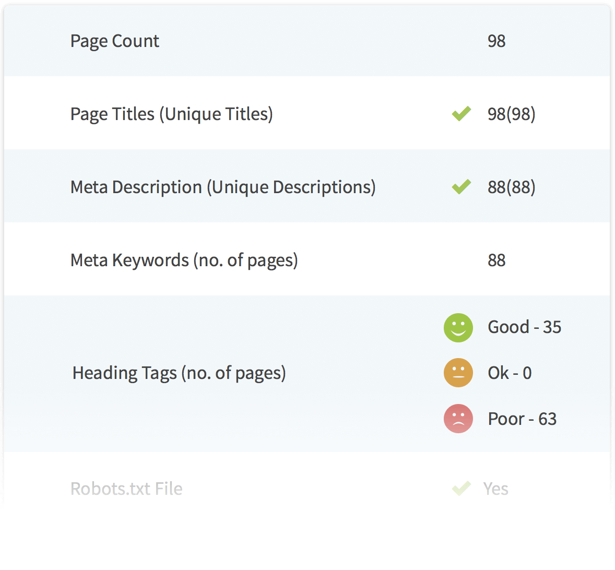Click the orange neutral face for Ok
615x570 pixels.
458,372
